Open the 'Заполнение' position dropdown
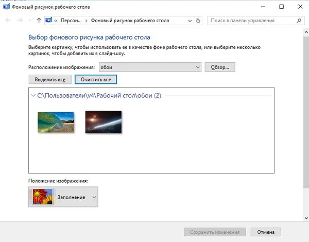The image size is (309, 242). (x=63, y=197)
